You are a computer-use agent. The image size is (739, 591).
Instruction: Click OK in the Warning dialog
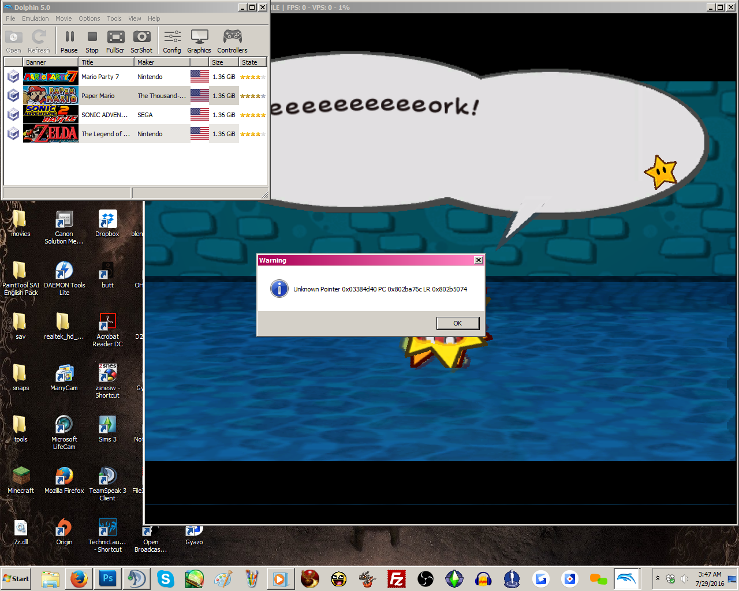pyautogui.click(x=458, y=323)
